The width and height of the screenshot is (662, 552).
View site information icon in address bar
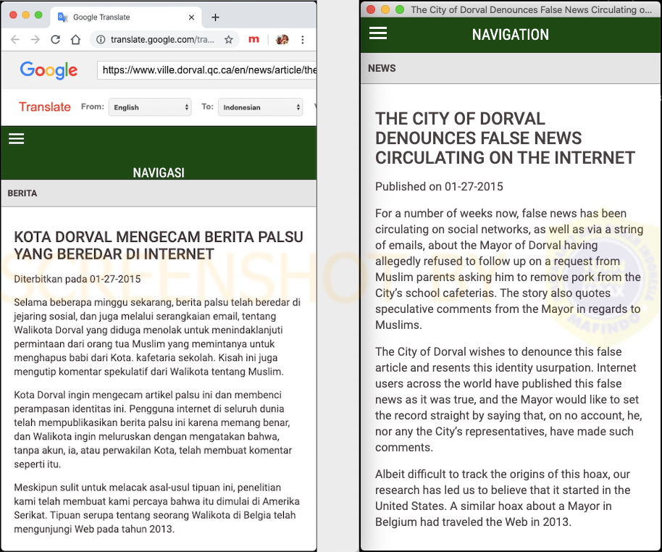click(x=101, y=40)
